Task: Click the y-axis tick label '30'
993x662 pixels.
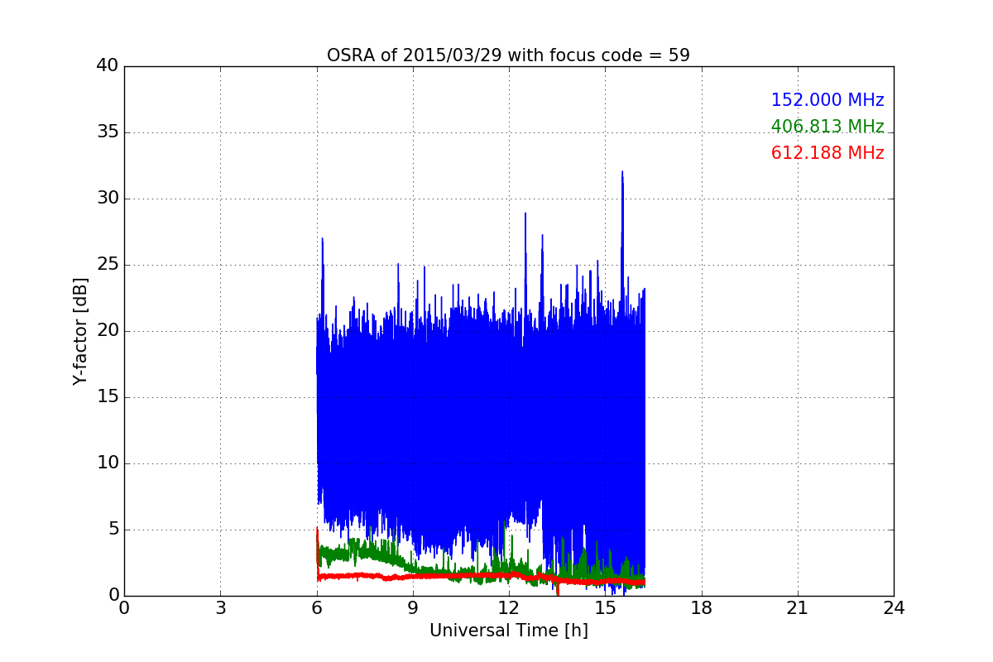Action: coord(108,199)
